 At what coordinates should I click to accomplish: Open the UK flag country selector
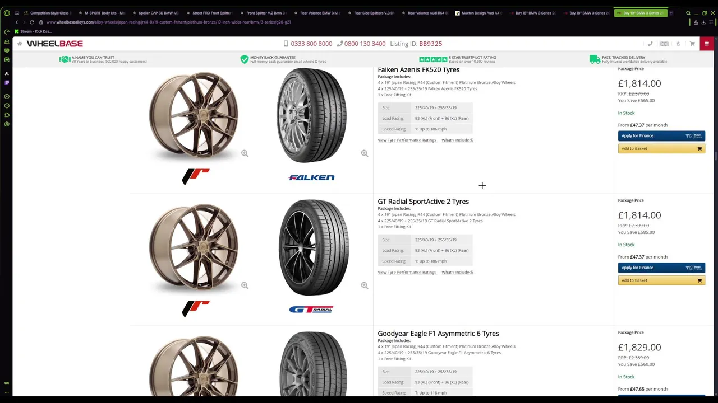tap(664, 44)
